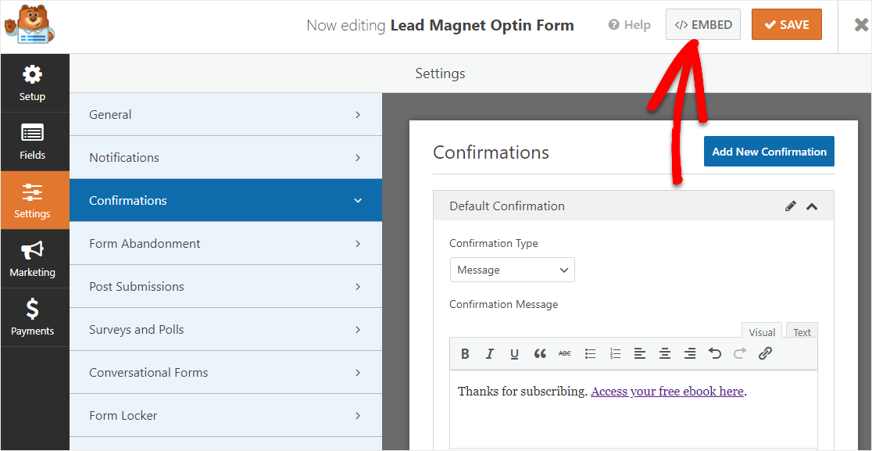872x451 pixels.
Task: Align text center
Action: [x=665, y=353]
